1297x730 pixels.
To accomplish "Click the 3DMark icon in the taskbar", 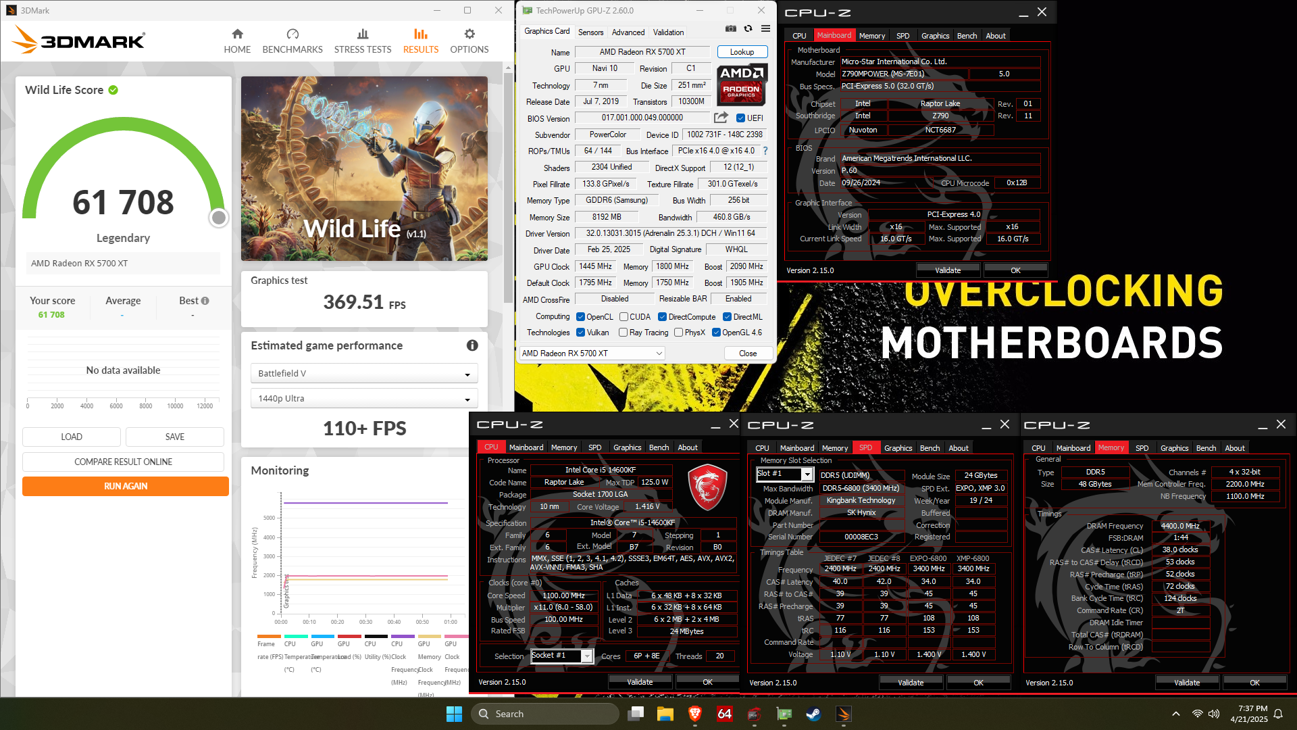I will (844, 714).
